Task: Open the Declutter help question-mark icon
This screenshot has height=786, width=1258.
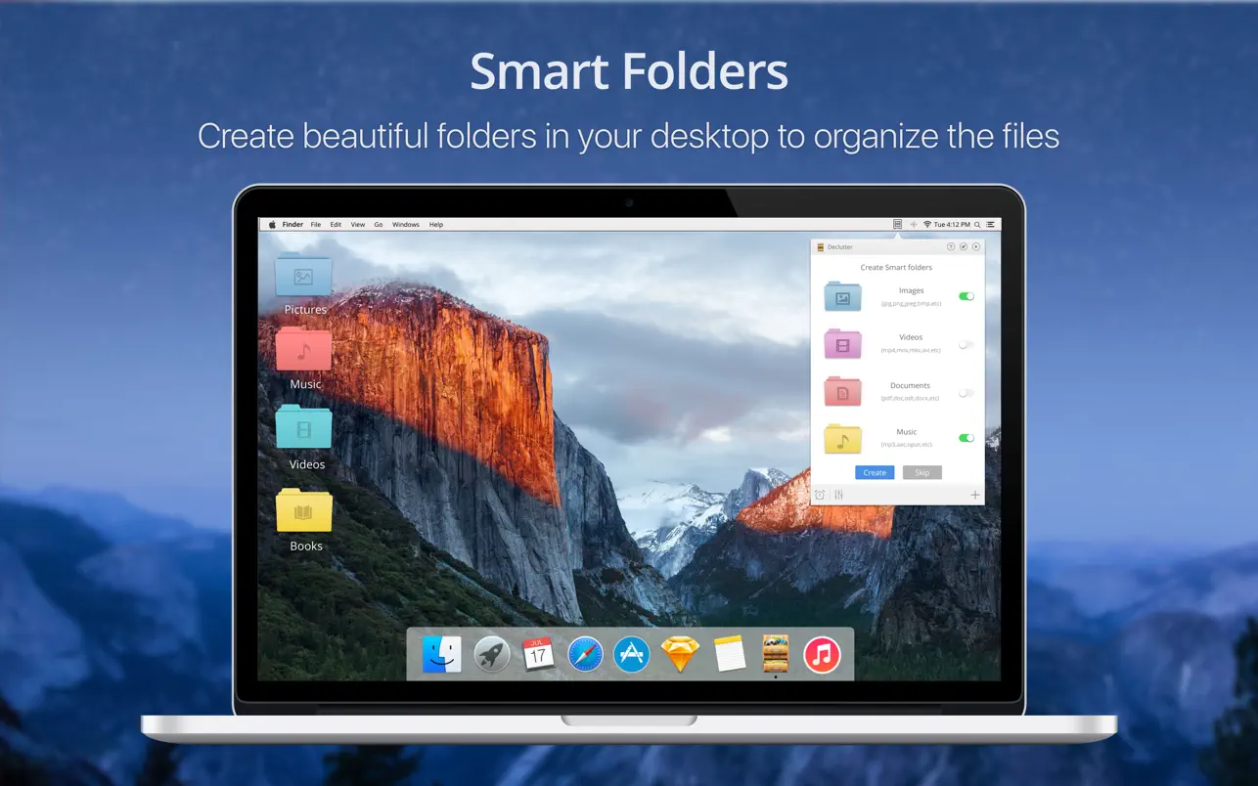Action: (951, 247)
